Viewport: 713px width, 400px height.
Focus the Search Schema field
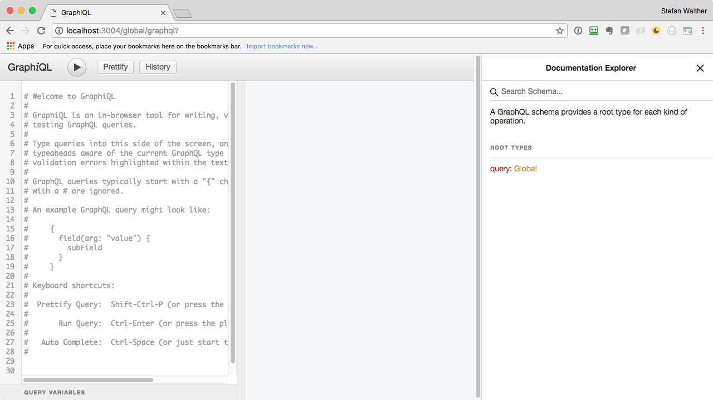(x=602, y=91)
